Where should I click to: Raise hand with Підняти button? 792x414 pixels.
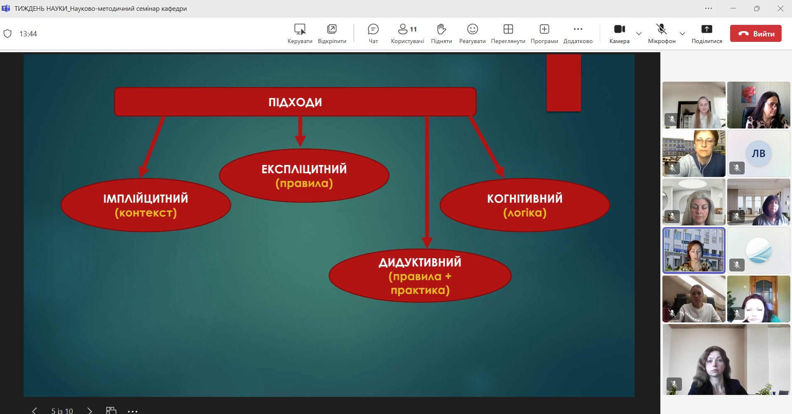(x=441, y=33)
